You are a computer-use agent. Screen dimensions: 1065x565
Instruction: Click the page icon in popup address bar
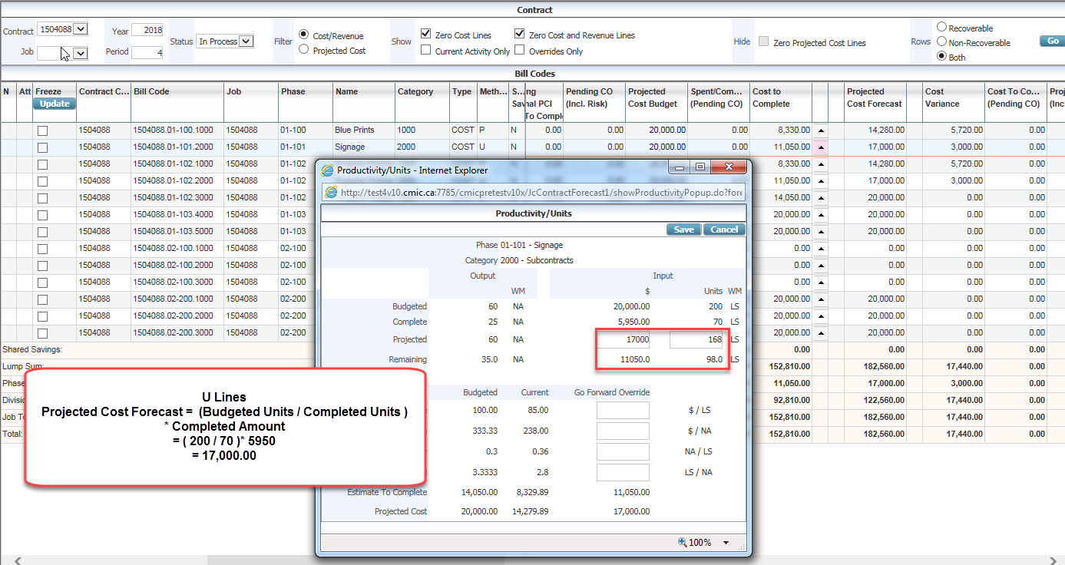coord(331,193)
